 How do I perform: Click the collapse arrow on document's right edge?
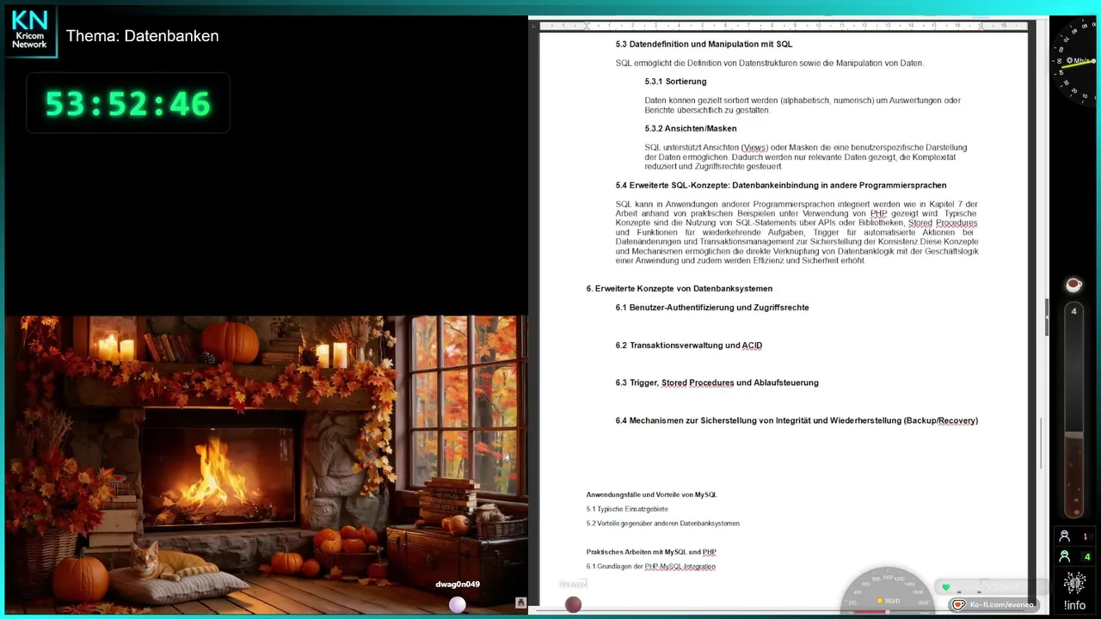point(1046,317)
